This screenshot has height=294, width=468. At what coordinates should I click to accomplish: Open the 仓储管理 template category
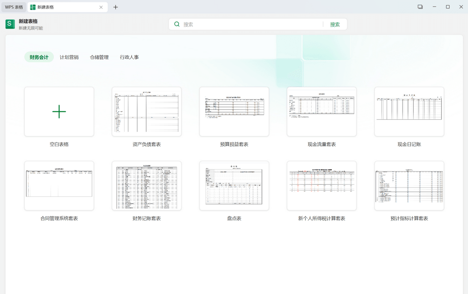99,57
